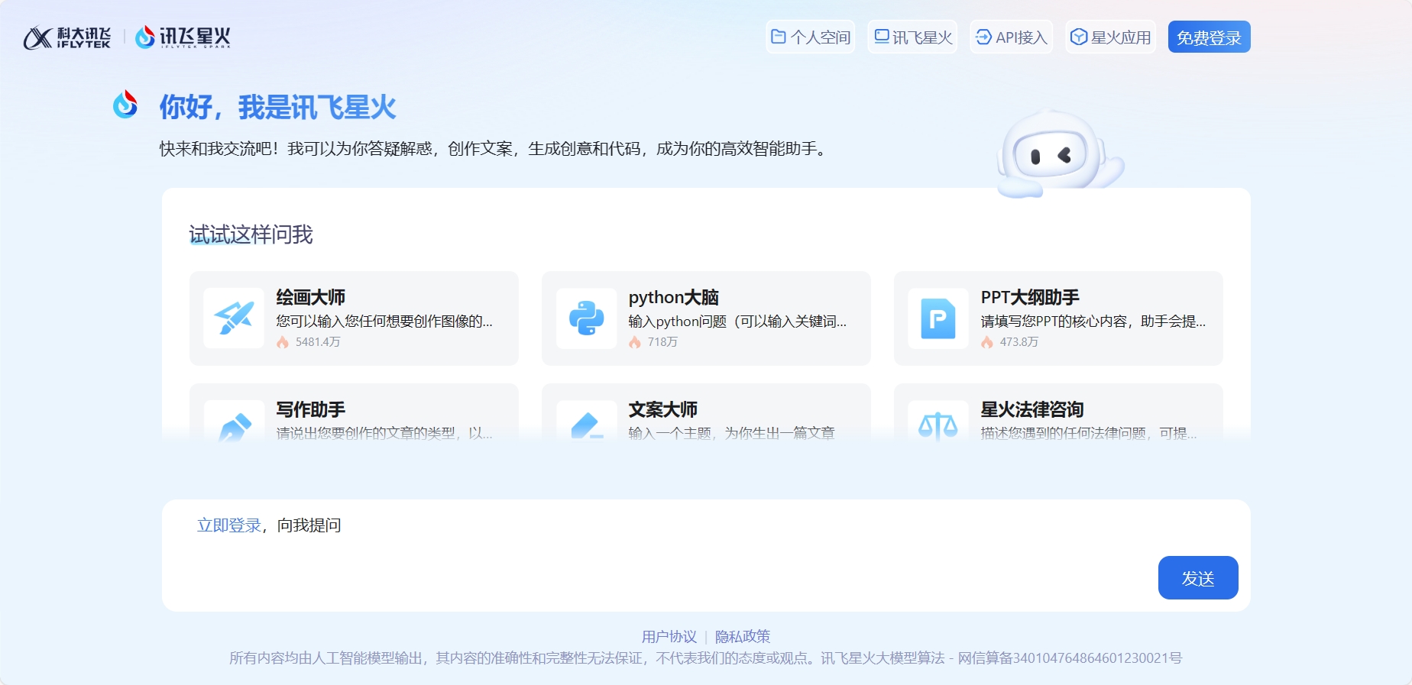The image size is (1412, 685).
Task: Open the 星火法律咨询 scales icon
Action: click(938, 422)
